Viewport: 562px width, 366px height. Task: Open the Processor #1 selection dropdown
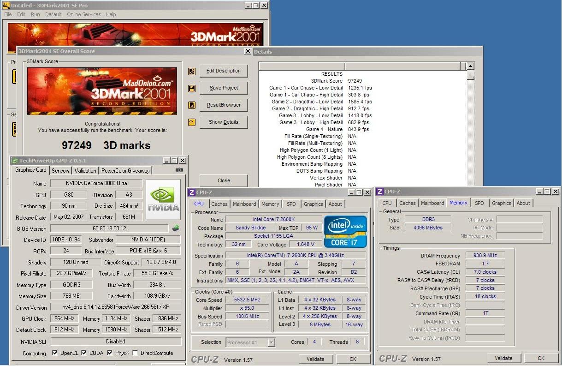point(272,342)
